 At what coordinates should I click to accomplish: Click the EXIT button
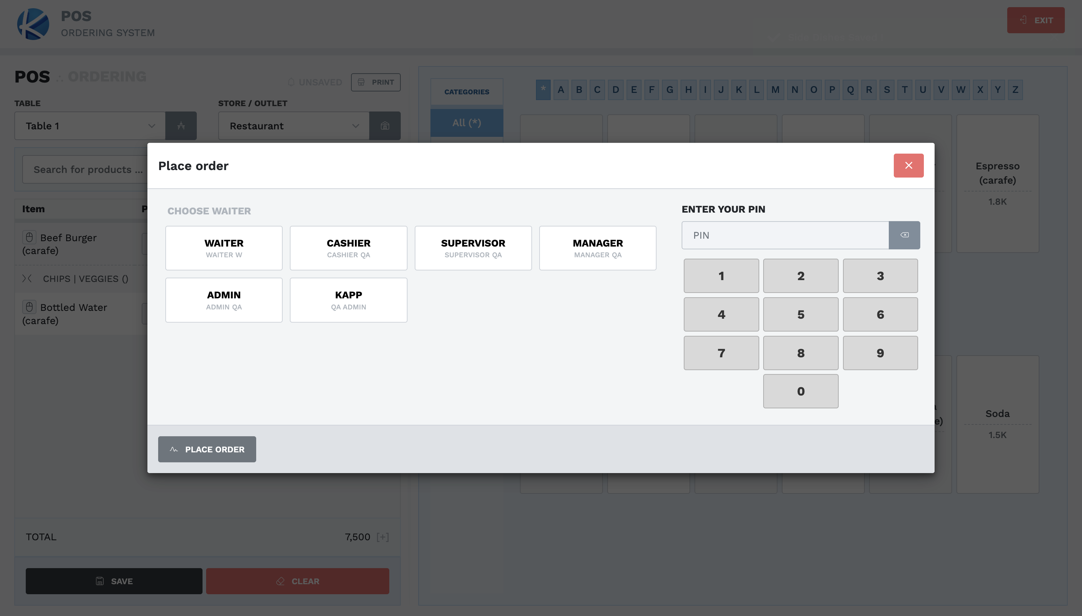(1035, 20)
